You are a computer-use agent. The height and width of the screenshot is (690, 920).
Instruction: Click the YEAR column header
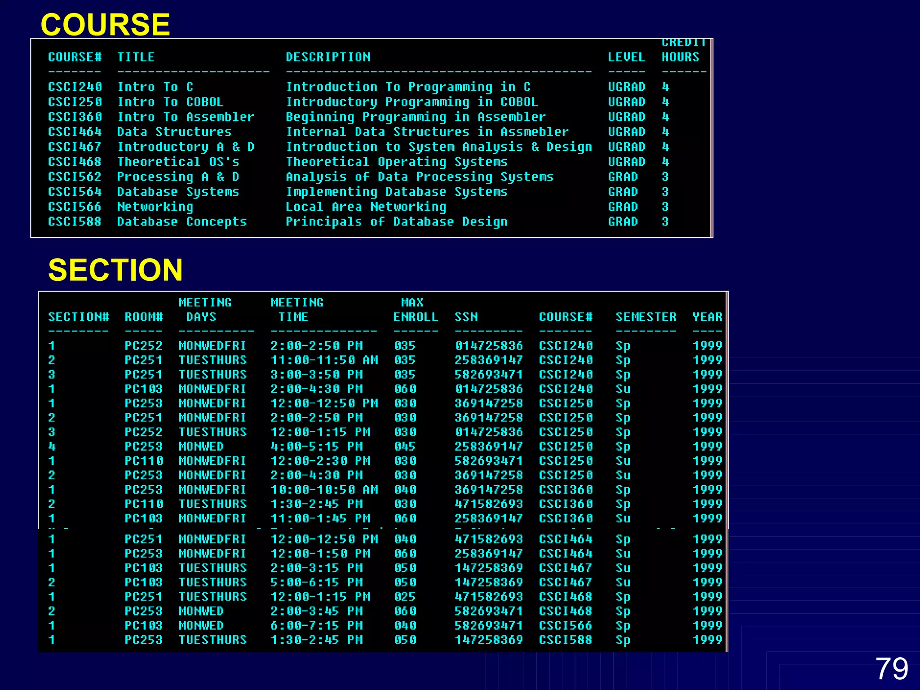[x=707, y=317]
